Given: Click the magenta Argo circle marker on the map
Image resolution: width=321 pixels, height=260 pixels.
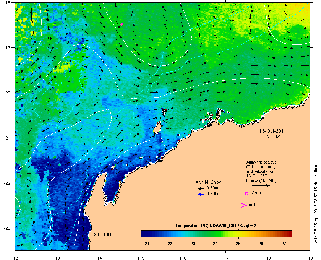Looking at the screenshot, I should [122, 24].
